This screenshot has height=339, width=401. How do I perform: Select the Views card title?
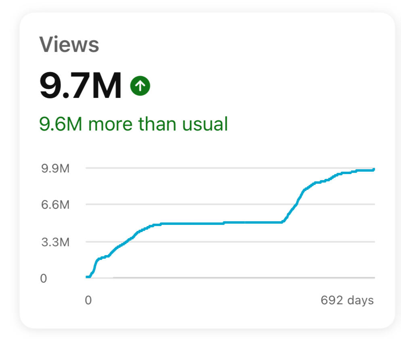[69, 44]
